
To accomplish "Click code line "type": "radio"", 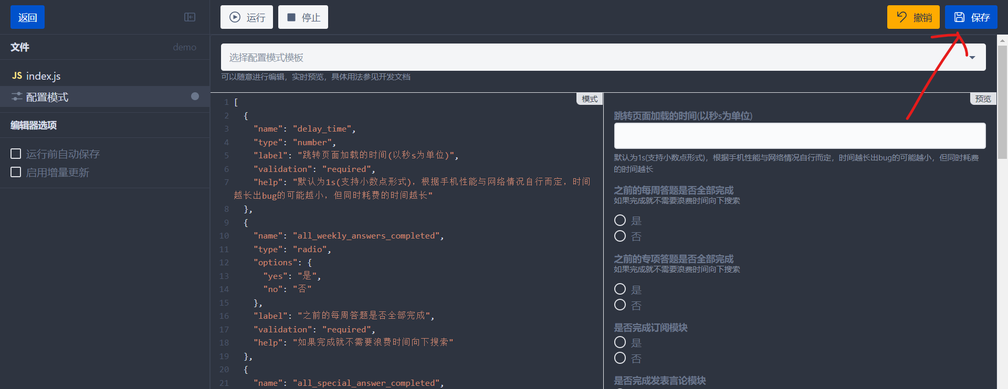I will (x=292, y=250).
